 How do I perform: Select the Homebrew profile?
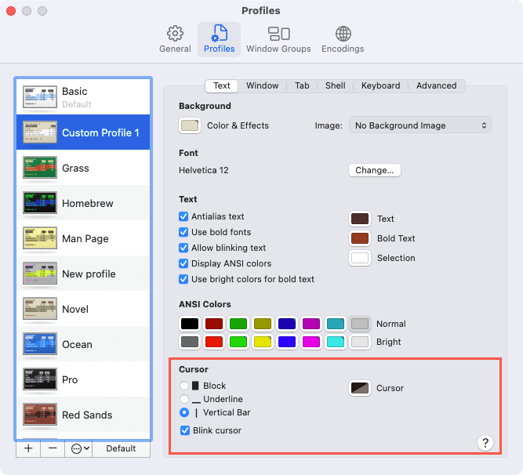(83, 203)
